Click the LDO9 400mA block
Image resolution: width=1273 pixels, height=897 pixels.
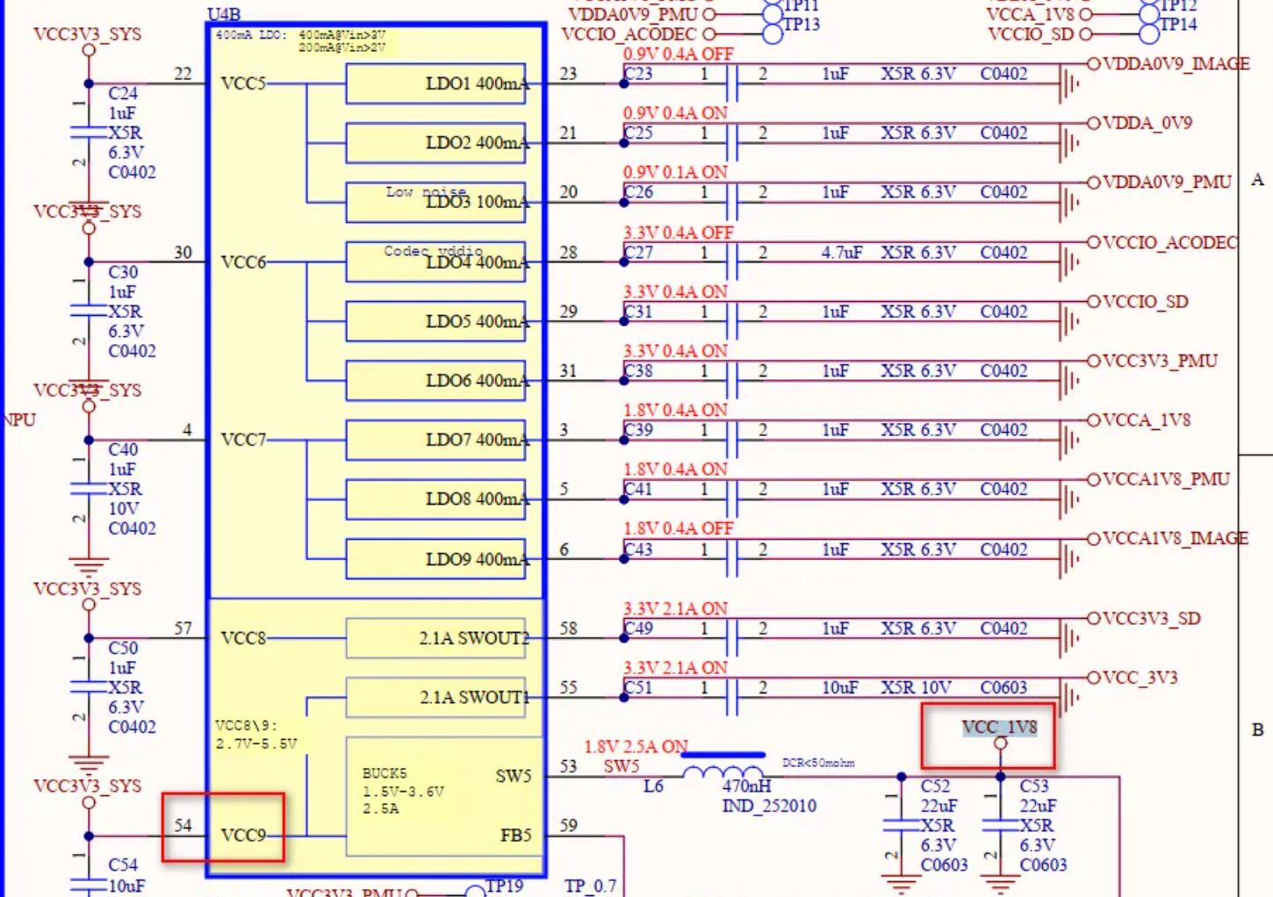point(435,559)
